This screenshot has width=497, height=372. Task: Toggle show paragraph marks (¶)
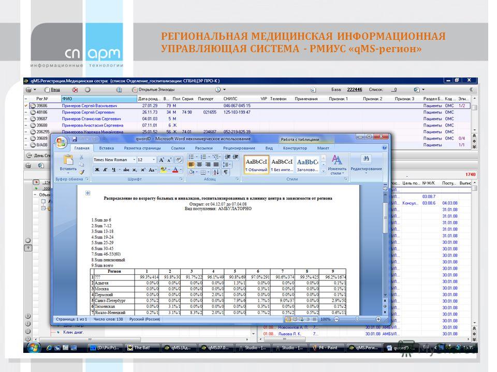(226, 173)
